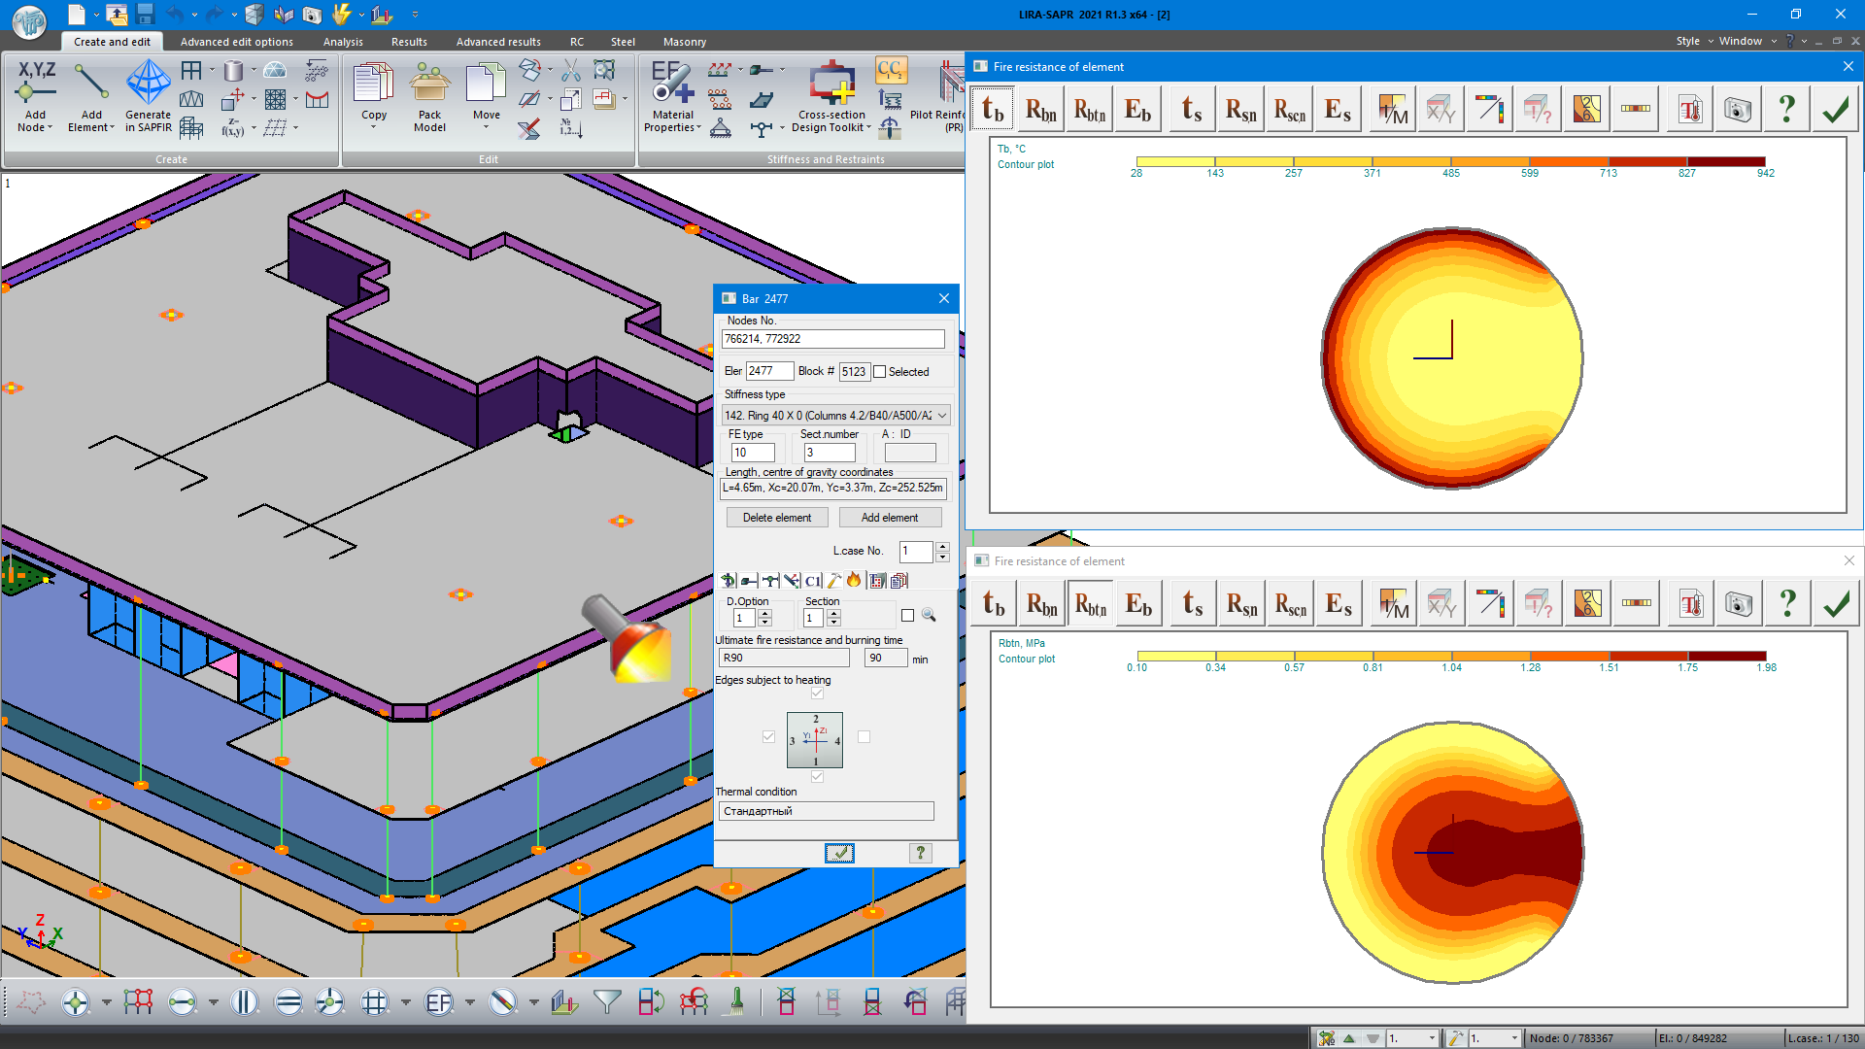Show Tb temperature plot in upper panel

993,110
